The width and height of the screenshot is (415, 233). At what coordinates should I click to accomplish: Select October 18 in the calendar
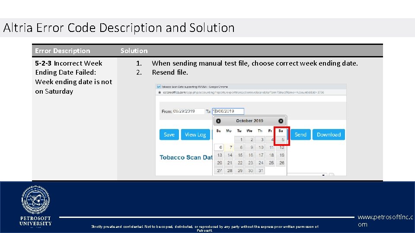click(271, 155)
